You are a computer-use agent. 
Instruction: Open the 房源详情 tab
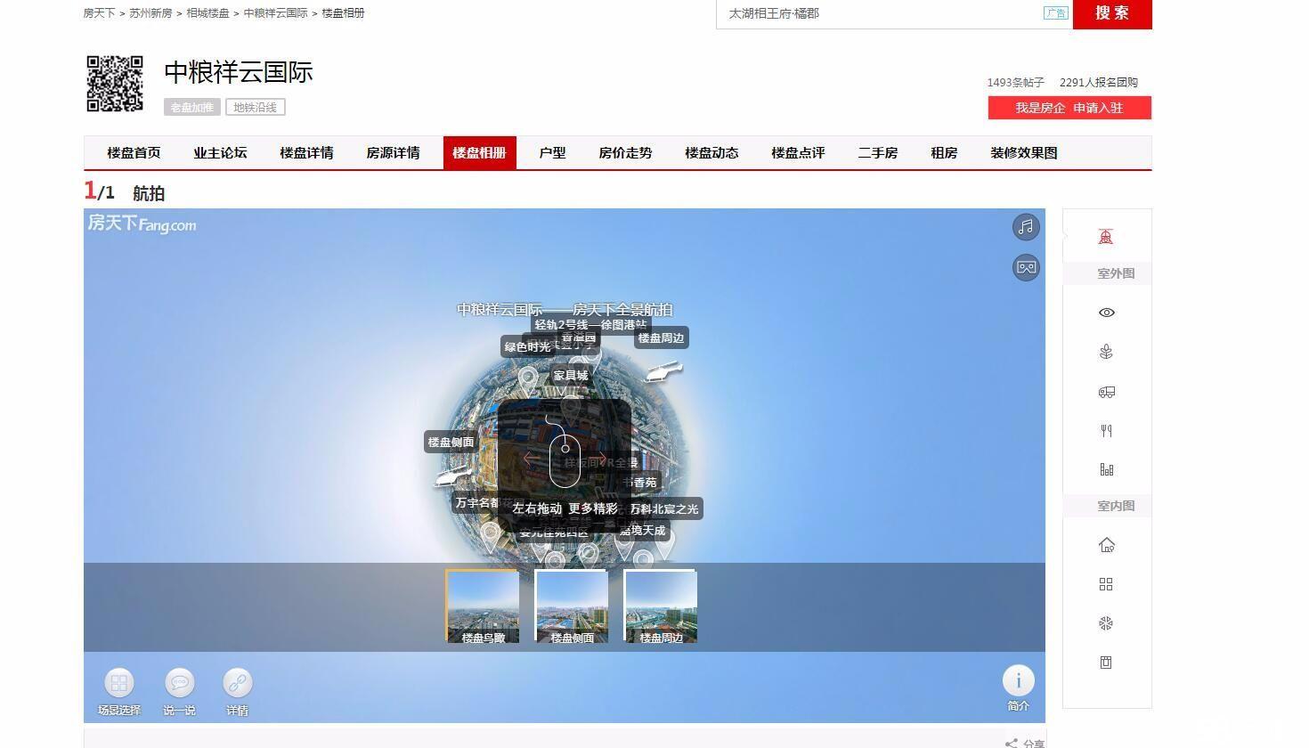click(x=393, y=152)
